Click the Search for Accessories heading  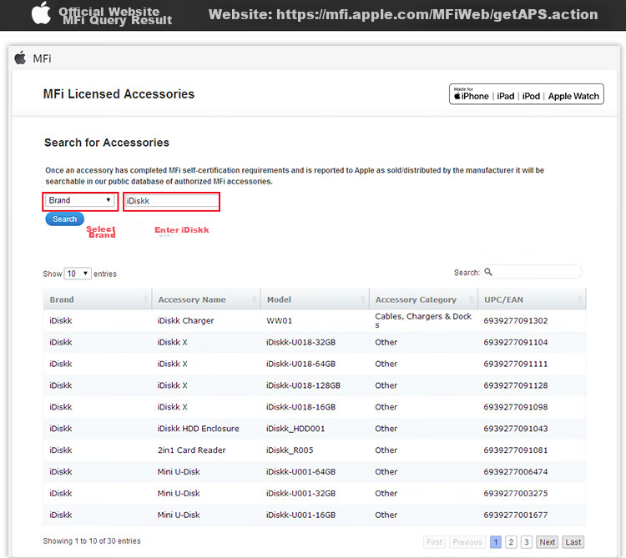[107, 143]
